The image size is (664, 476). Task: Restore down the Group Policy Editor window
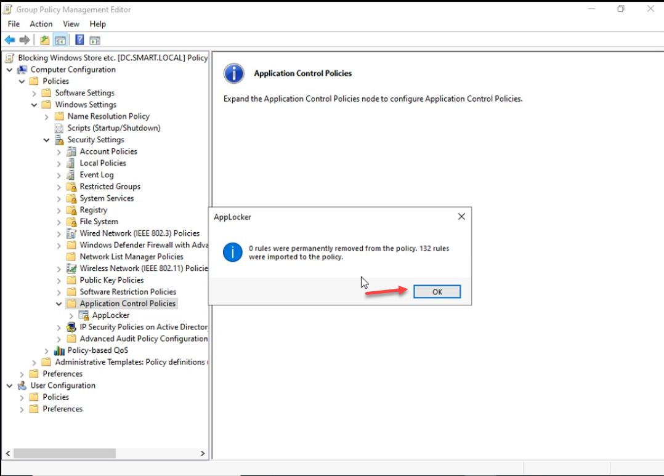click(621, 9)
